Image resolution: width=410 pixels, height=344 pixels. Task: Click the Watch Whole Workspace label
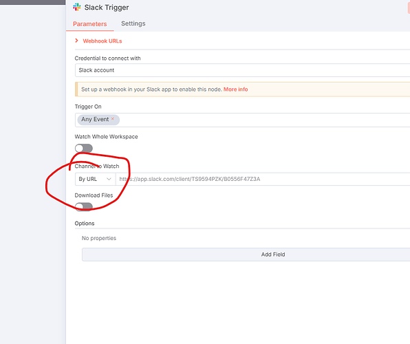coord(106,137)
